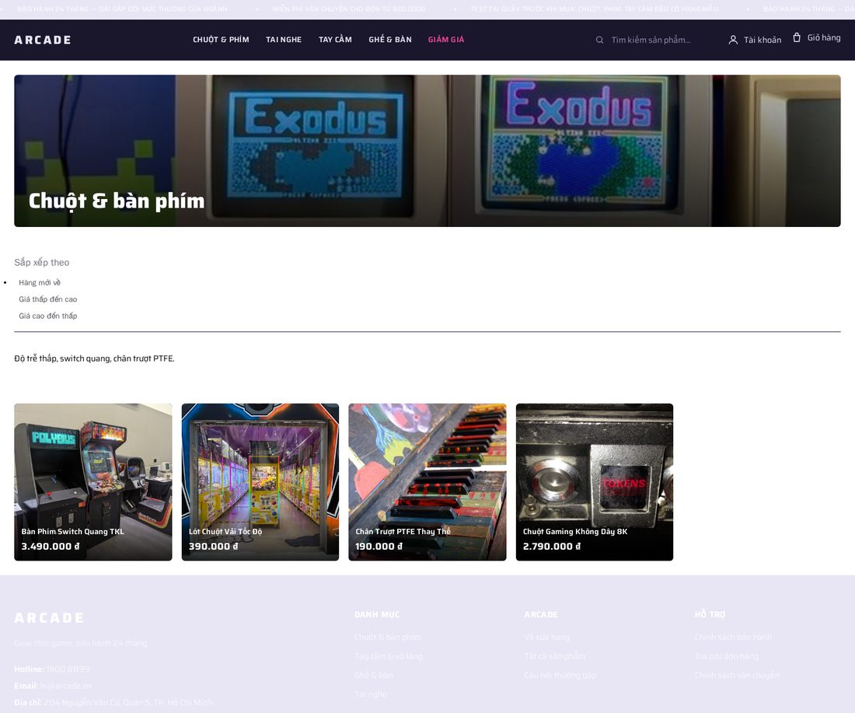Click the Tài khoản account link
The height and width of the screenshot is (713, 855).
pyautogui.click(x=755, y=40)
